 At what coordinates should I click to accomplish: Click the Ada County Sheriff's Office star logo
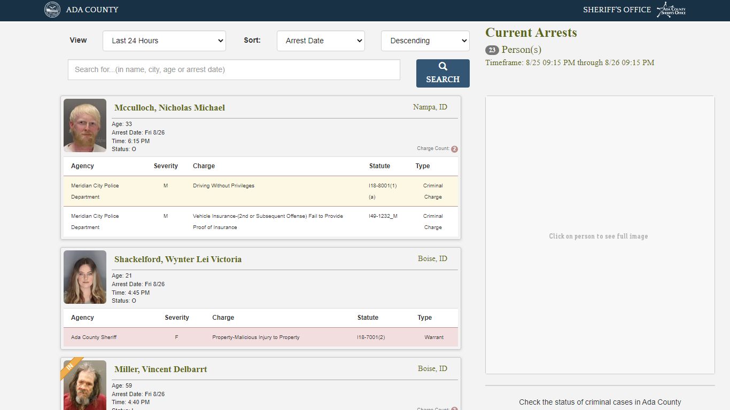click(671, 10)
